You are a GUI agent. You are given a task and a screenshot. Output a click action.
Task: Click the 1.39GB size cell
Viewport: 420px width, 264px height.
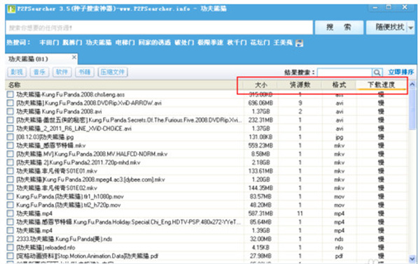pos(260,230)
